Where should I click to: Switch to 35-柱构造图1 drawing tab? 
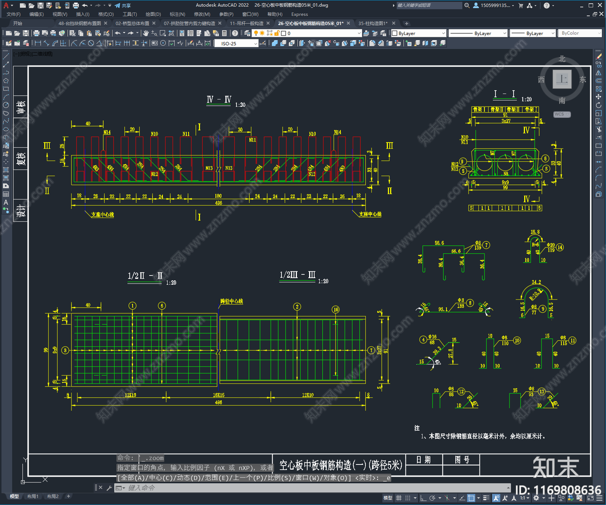pos(373,23)
